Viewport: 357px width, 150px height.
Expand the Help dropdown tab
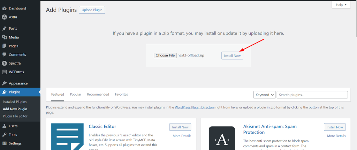tap(341, 5)
